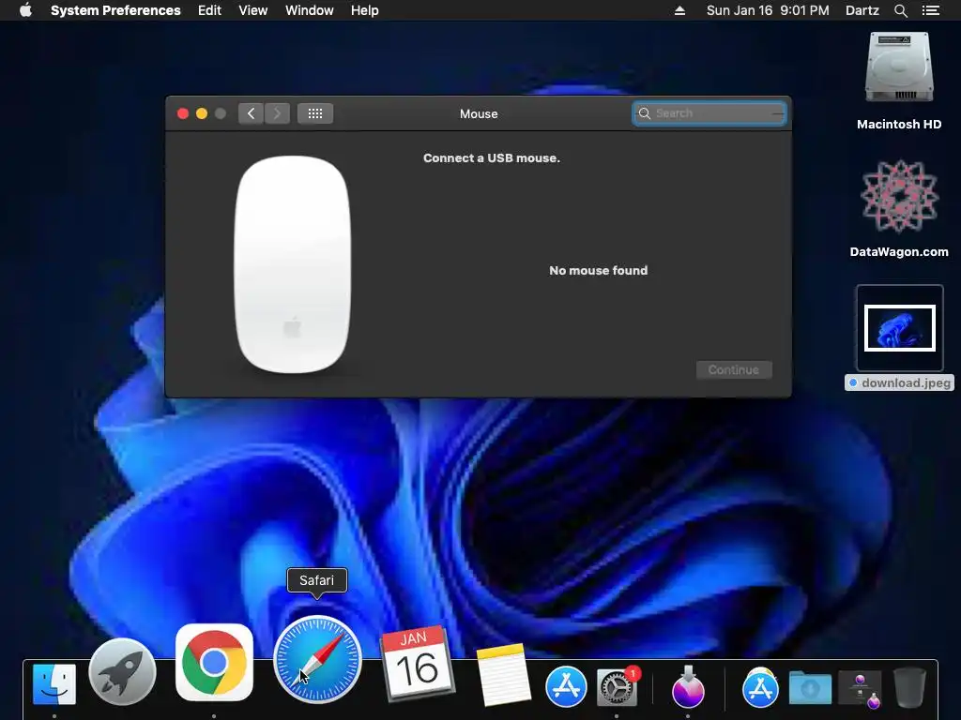This screenshot has height=720, width=961.
Task: Open Google Chrome from the Dock
Action: click(214, 663)
